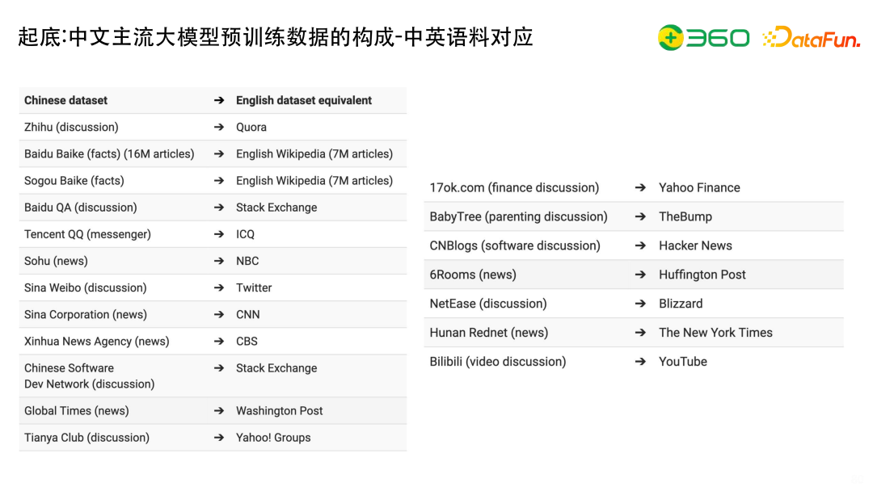Click the arrow in the BabyTree row
The height and width of the screenshot is (491, 873).
tap(640, 217)
